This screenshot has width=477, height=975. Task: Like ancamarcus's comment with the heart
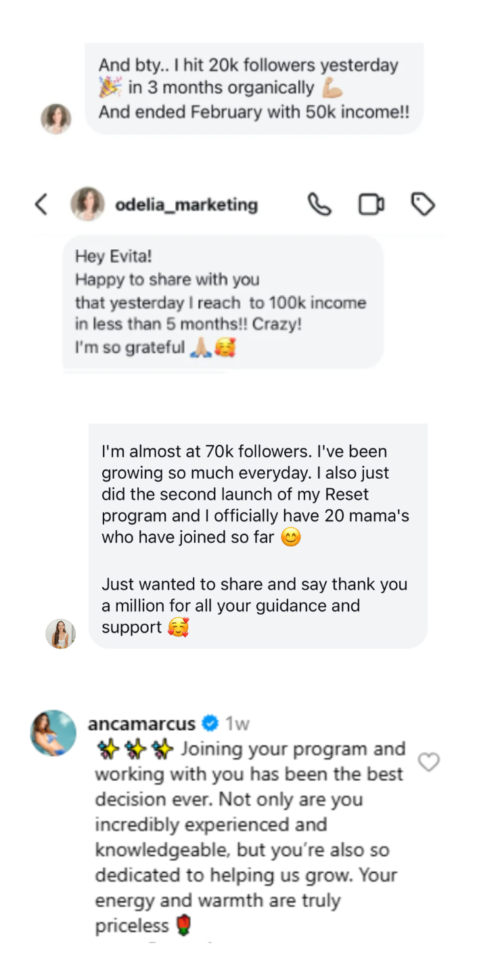coord(429,762)
